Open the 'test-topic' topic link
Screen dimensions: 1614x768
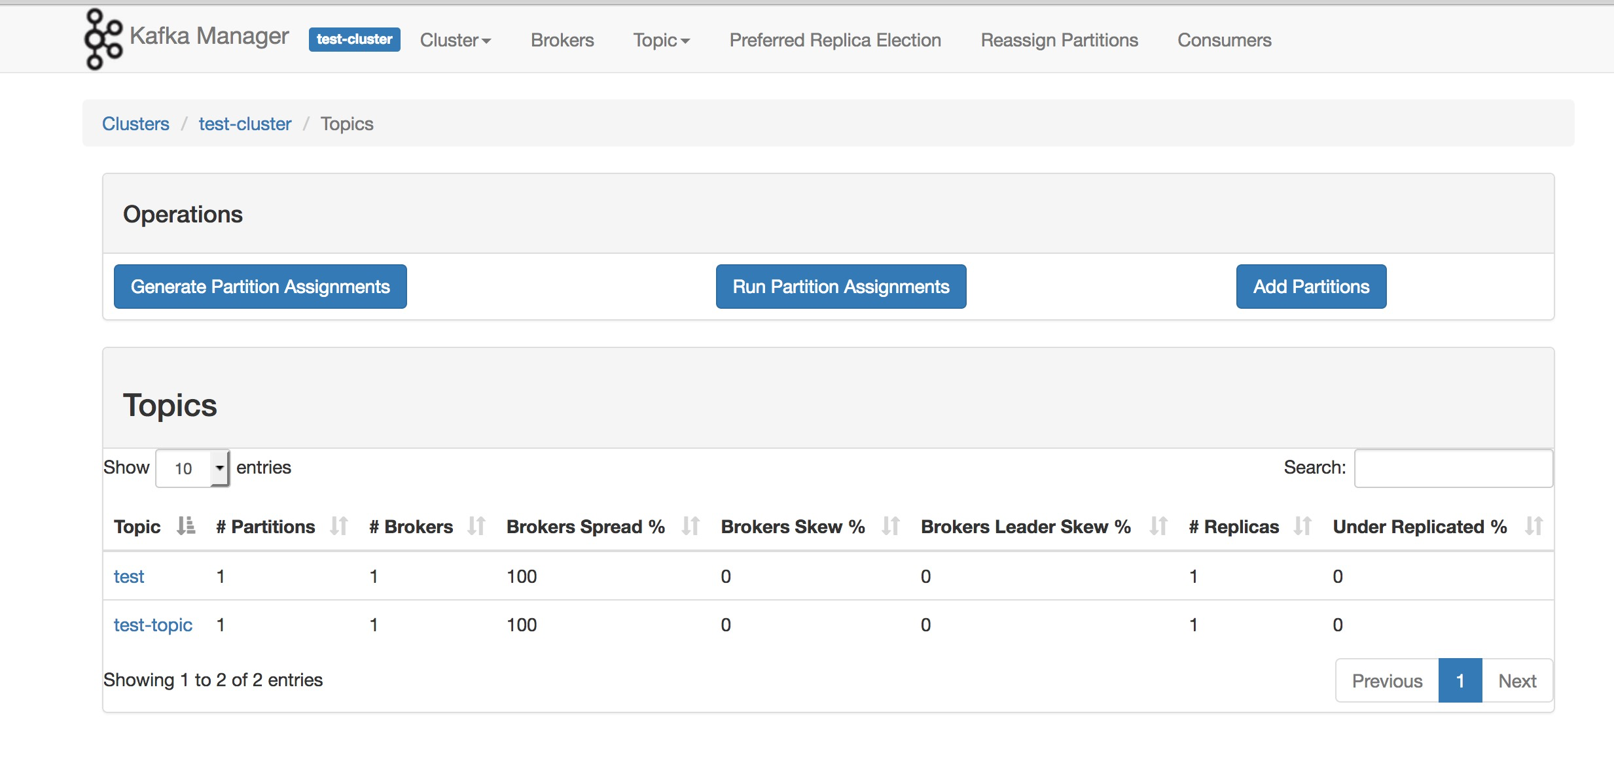coord(153,625)
